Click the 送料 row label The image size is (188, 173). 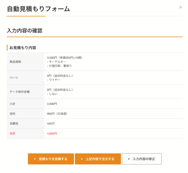(x=12, y=114)
